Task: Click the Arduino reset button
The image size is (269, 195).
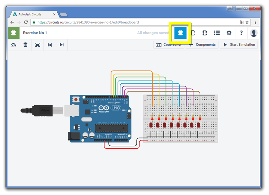Action: [x=76, y=99]
